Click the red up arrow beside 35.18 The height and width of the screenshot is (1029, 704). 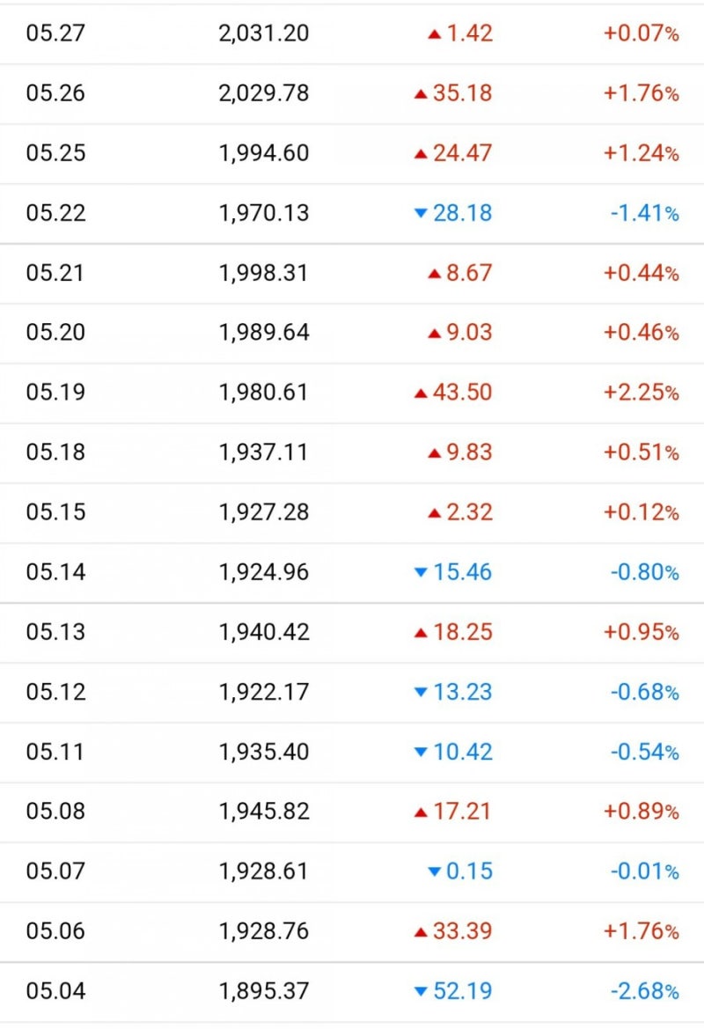(421, 94)
